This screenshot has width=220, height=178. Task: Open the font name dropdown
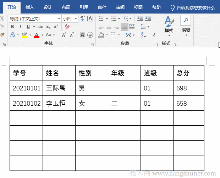tap(59, 19)
